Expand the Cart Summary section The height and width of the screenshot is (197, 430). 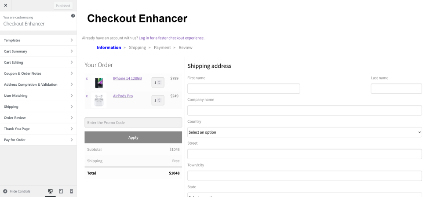tap(38, 51)
